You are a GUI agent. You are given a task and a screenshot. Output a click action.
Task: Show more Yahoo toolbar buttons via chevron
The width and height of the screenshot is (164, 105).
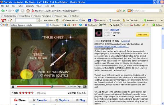pyautogui.click(x=162, y=20)
